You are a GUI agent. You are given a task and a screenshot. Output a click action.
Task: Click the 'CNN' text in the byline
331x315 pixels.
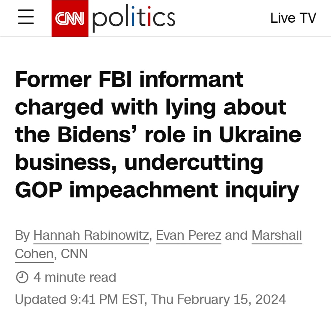point(74,254)
